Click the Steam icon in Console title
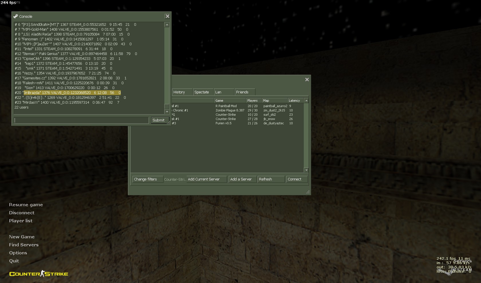This screenshot has width=481, height=283. click(16, 16)
